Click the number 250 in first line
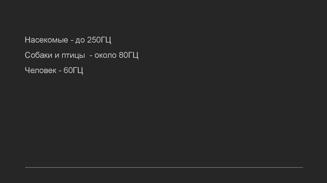This screenshot has height=183, width=327. tap(94, 40)
